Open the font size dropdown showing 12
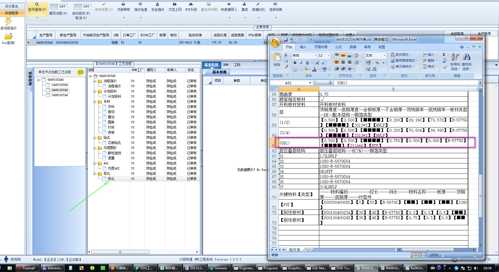Screen dimensions: 499x272 point(329,55)
